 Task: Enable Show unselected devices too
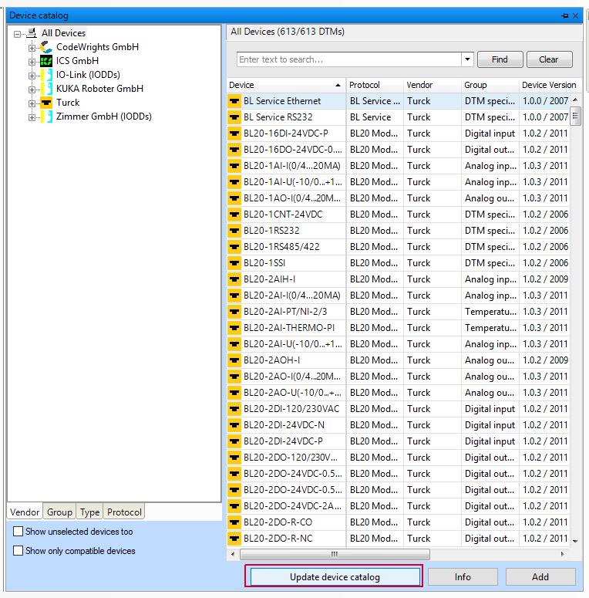coord(18,532)
